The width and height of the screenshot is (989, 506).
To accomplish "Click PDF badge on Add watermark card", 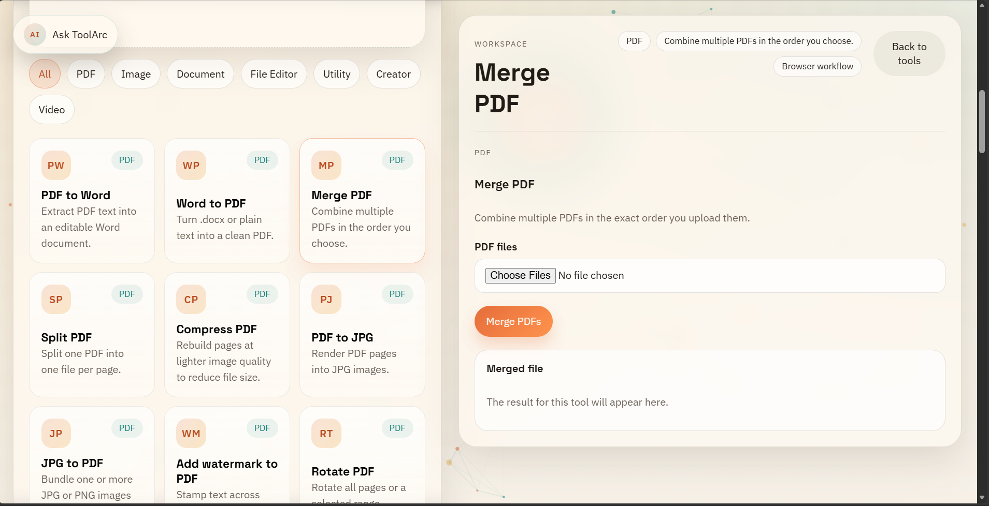I will (262, 428).
